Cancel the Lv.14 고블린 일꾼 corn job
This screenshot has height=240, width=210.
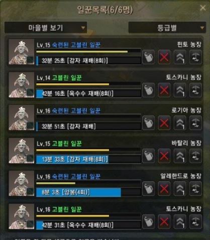pyautogui.click(x=164, y=90)
